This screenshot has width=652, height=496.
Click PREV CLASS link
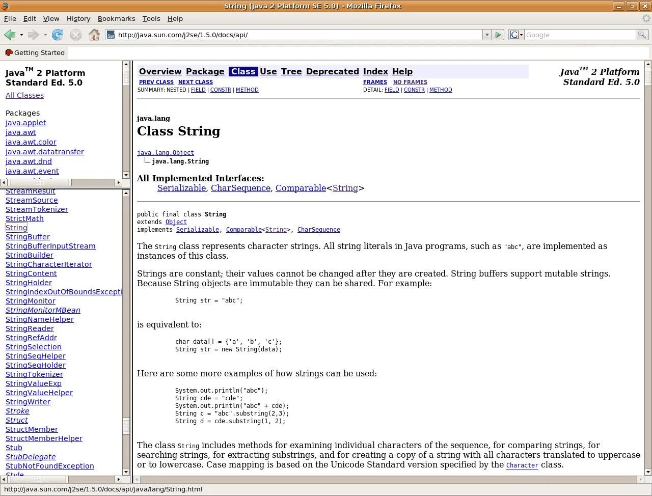[156, 82]
